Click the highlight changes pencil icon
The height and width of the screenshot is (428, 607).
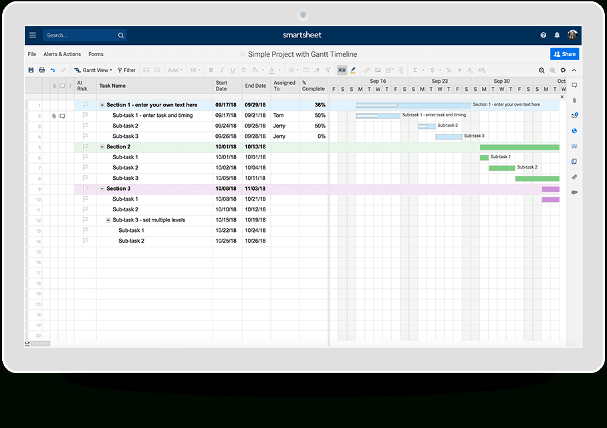pos(353,70)
